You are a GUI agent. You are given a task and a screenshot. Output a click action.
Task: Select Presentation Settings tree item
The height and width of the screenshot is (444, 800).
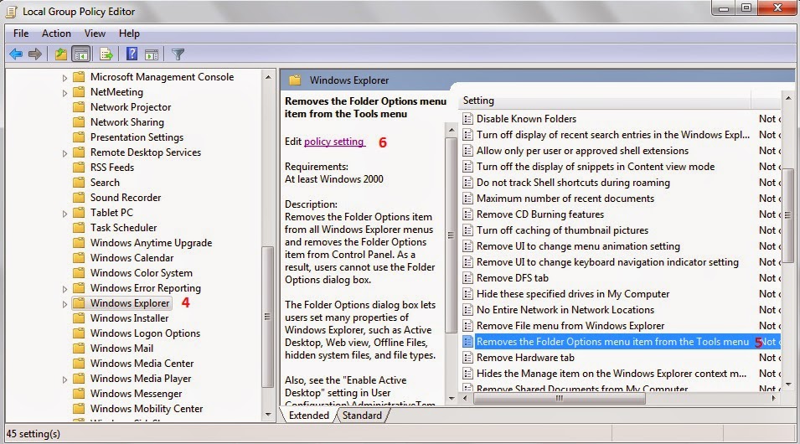pyautogui.click(x=137, y=137)
